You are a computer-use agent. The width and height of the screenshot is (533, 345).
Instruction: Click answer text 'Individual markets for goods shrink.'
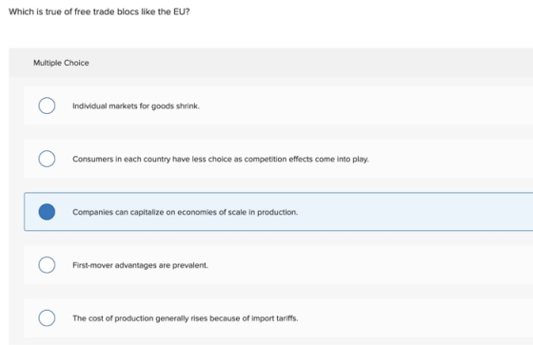136,106
